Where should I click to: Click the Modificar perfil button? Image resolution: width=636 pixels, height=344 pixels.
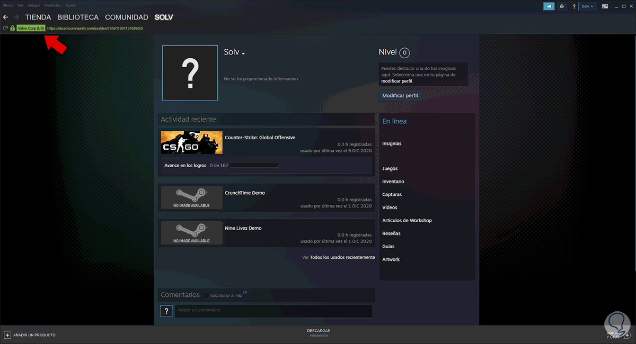400,96
